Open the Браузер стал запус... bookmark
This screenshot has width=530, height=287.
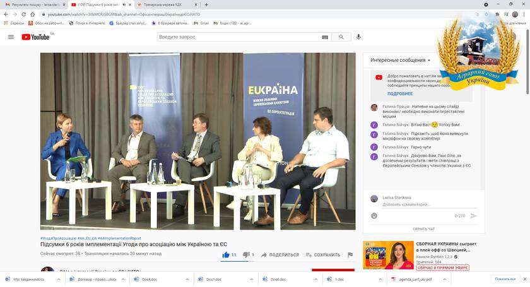[x=128, y=23]
